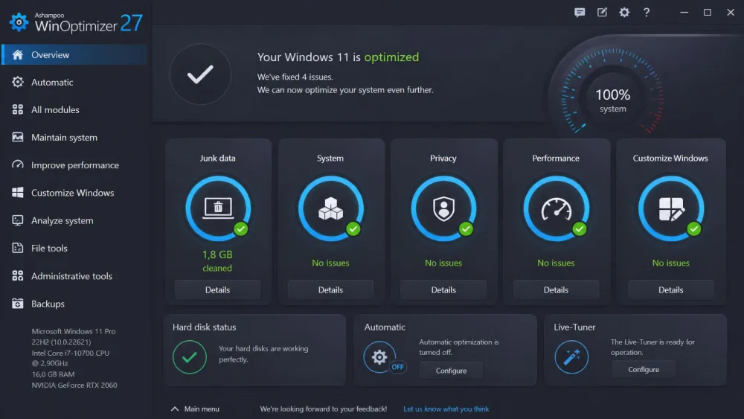This screenshot has height=419, width=744.
Task: Open Details for Performance
Action: click(x=556, y=290)
